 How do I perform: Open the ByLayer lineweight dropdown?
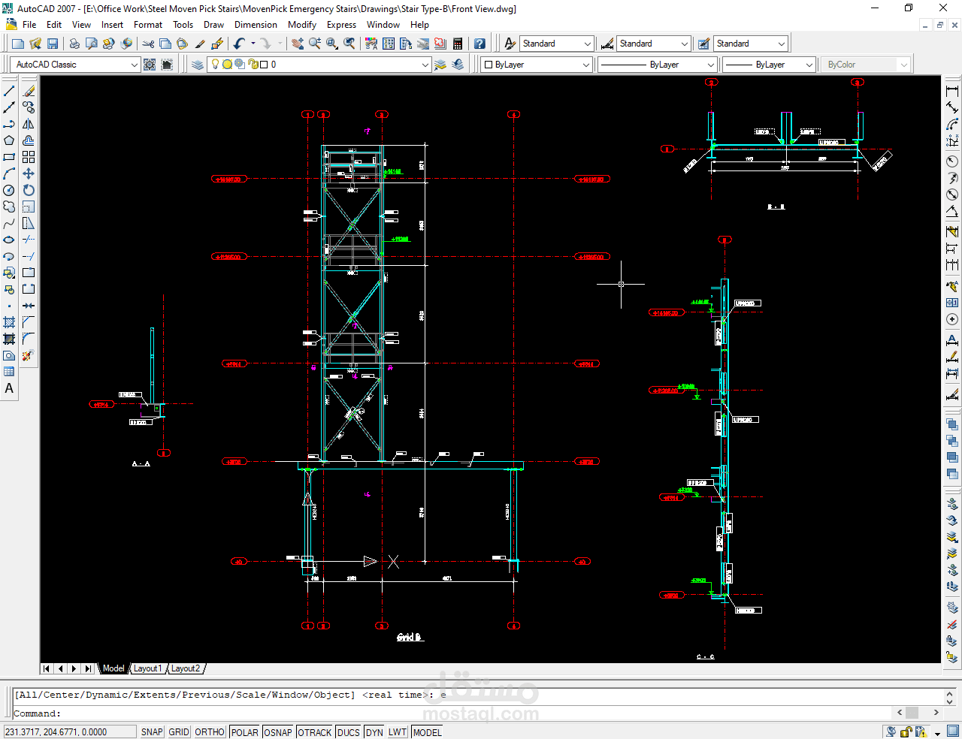point(809,65)
